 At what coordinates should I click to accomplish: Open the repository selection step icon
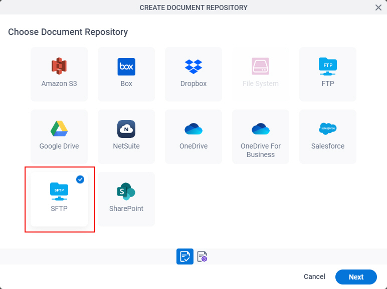point(185,256)
